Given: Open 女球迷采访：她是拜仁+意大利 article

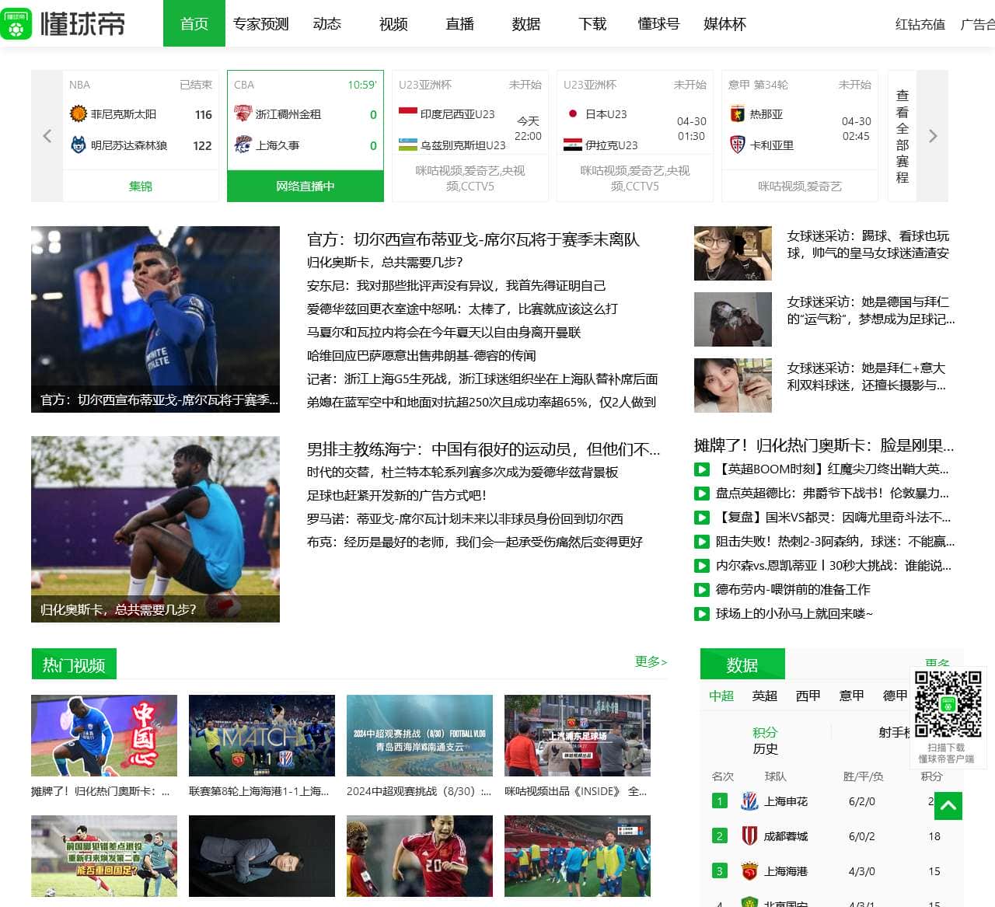Looking at the screenshot, I should click(866, 376).
